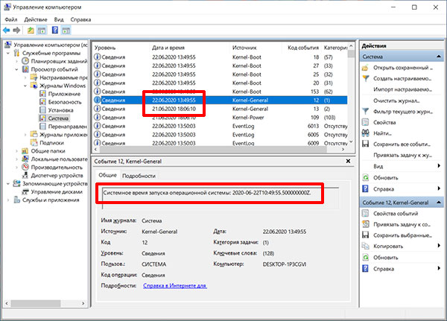Image resolution: width=447 pixels, height=321 pixels.
Task: Click the Сохранить выбранные события icon
Action: (366, 235)
